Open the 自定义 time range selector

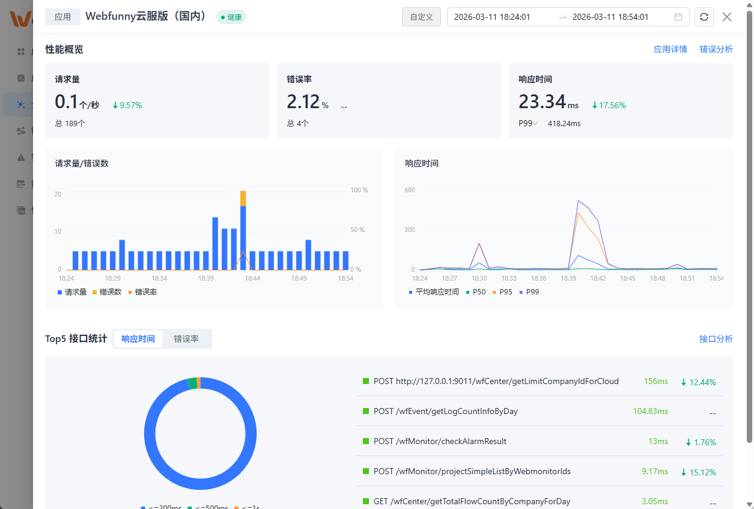click(x=421, y=17)
